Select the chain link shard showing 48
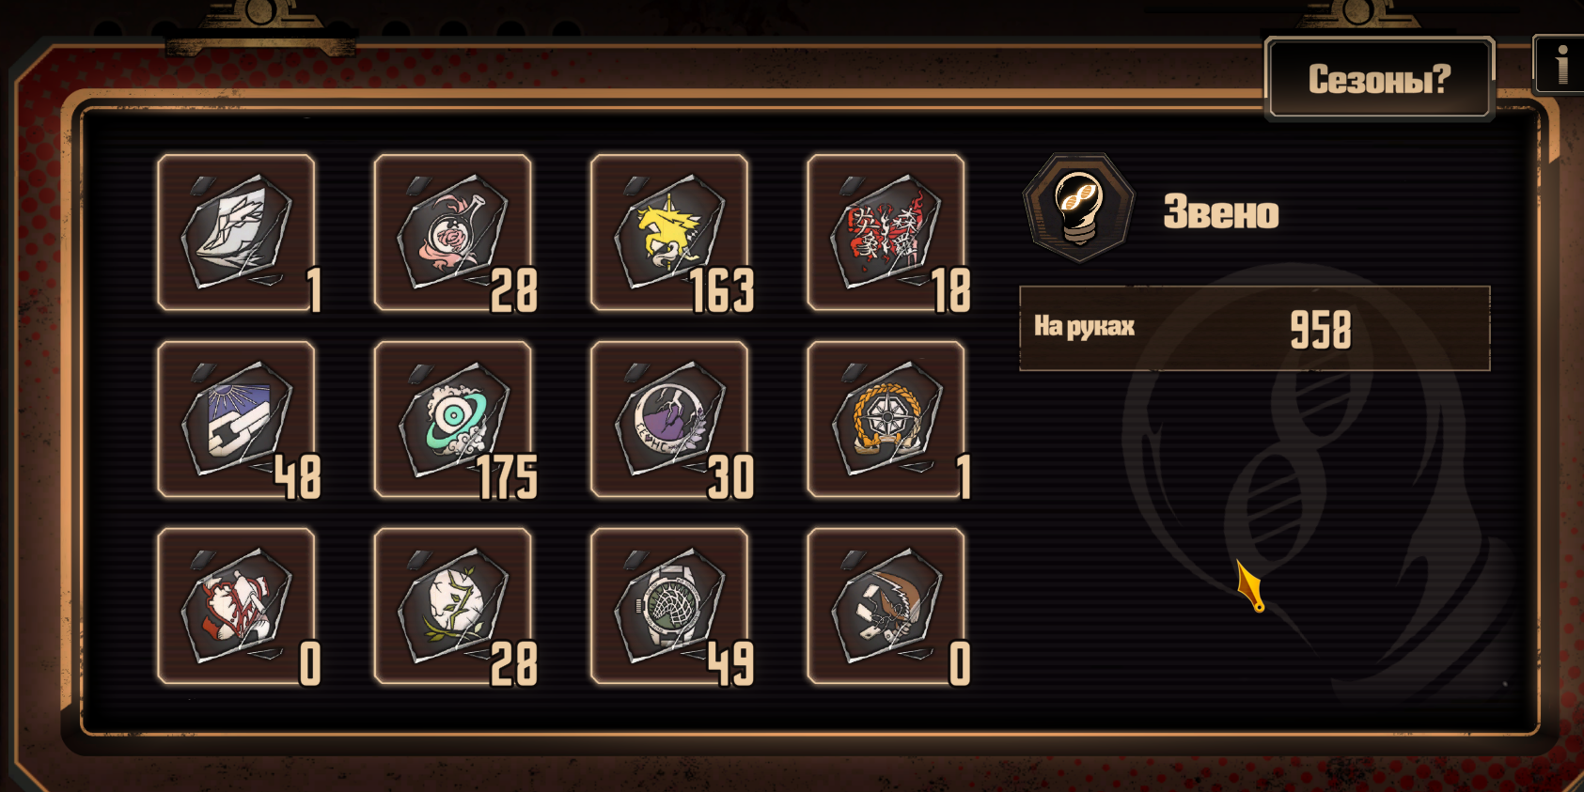Screen dimensions: 1584x792 [237, 419]
